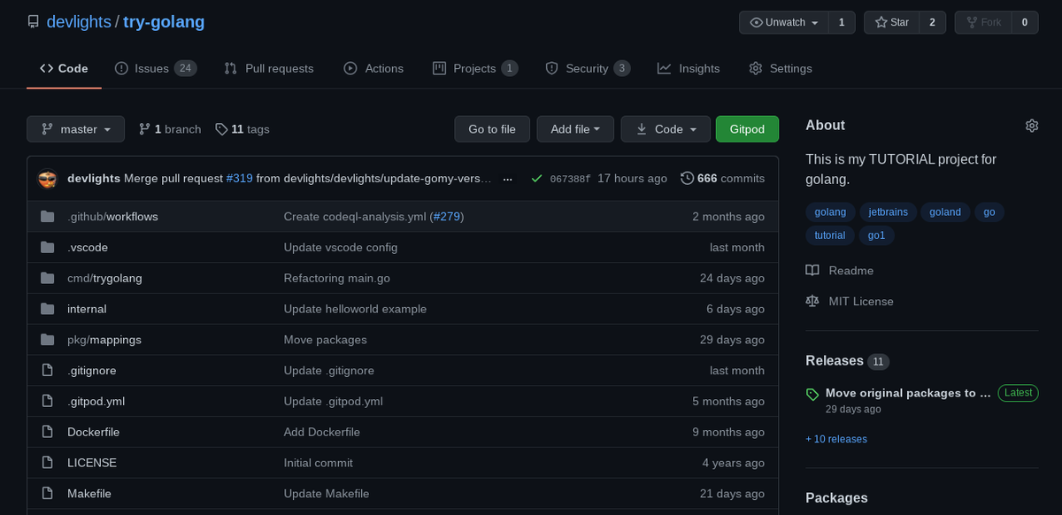This screenshot has width=1062, height=515.
Task: Open commit hash 067388f
Action: [x=570, y=179]
